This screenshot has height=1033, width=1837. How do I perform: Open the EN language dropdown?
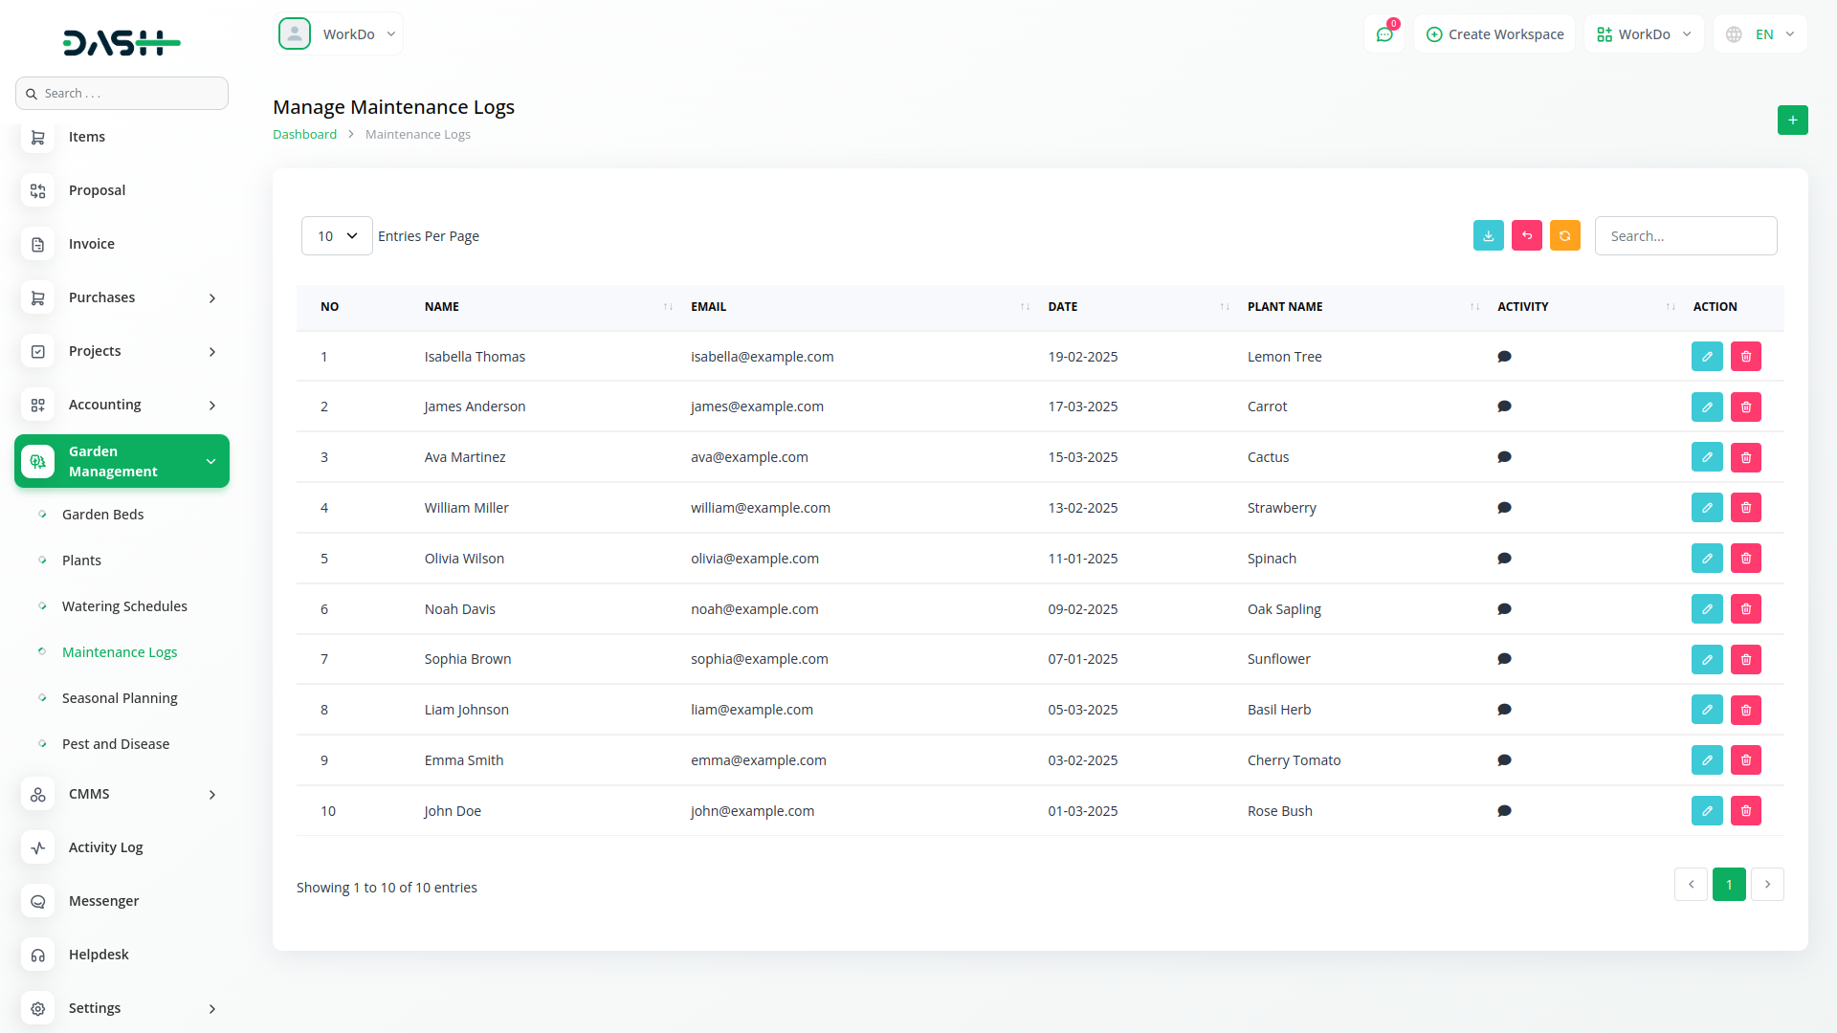(x=1762, y=34)
